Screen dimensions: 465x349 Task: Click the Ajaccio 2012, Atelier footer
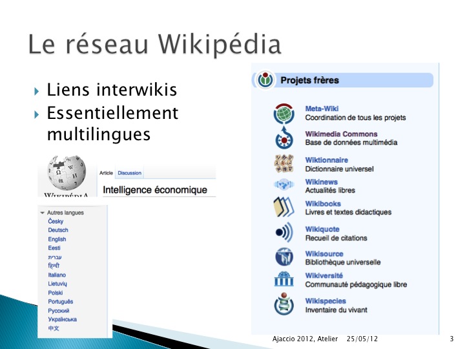click(x=305, y=339)
